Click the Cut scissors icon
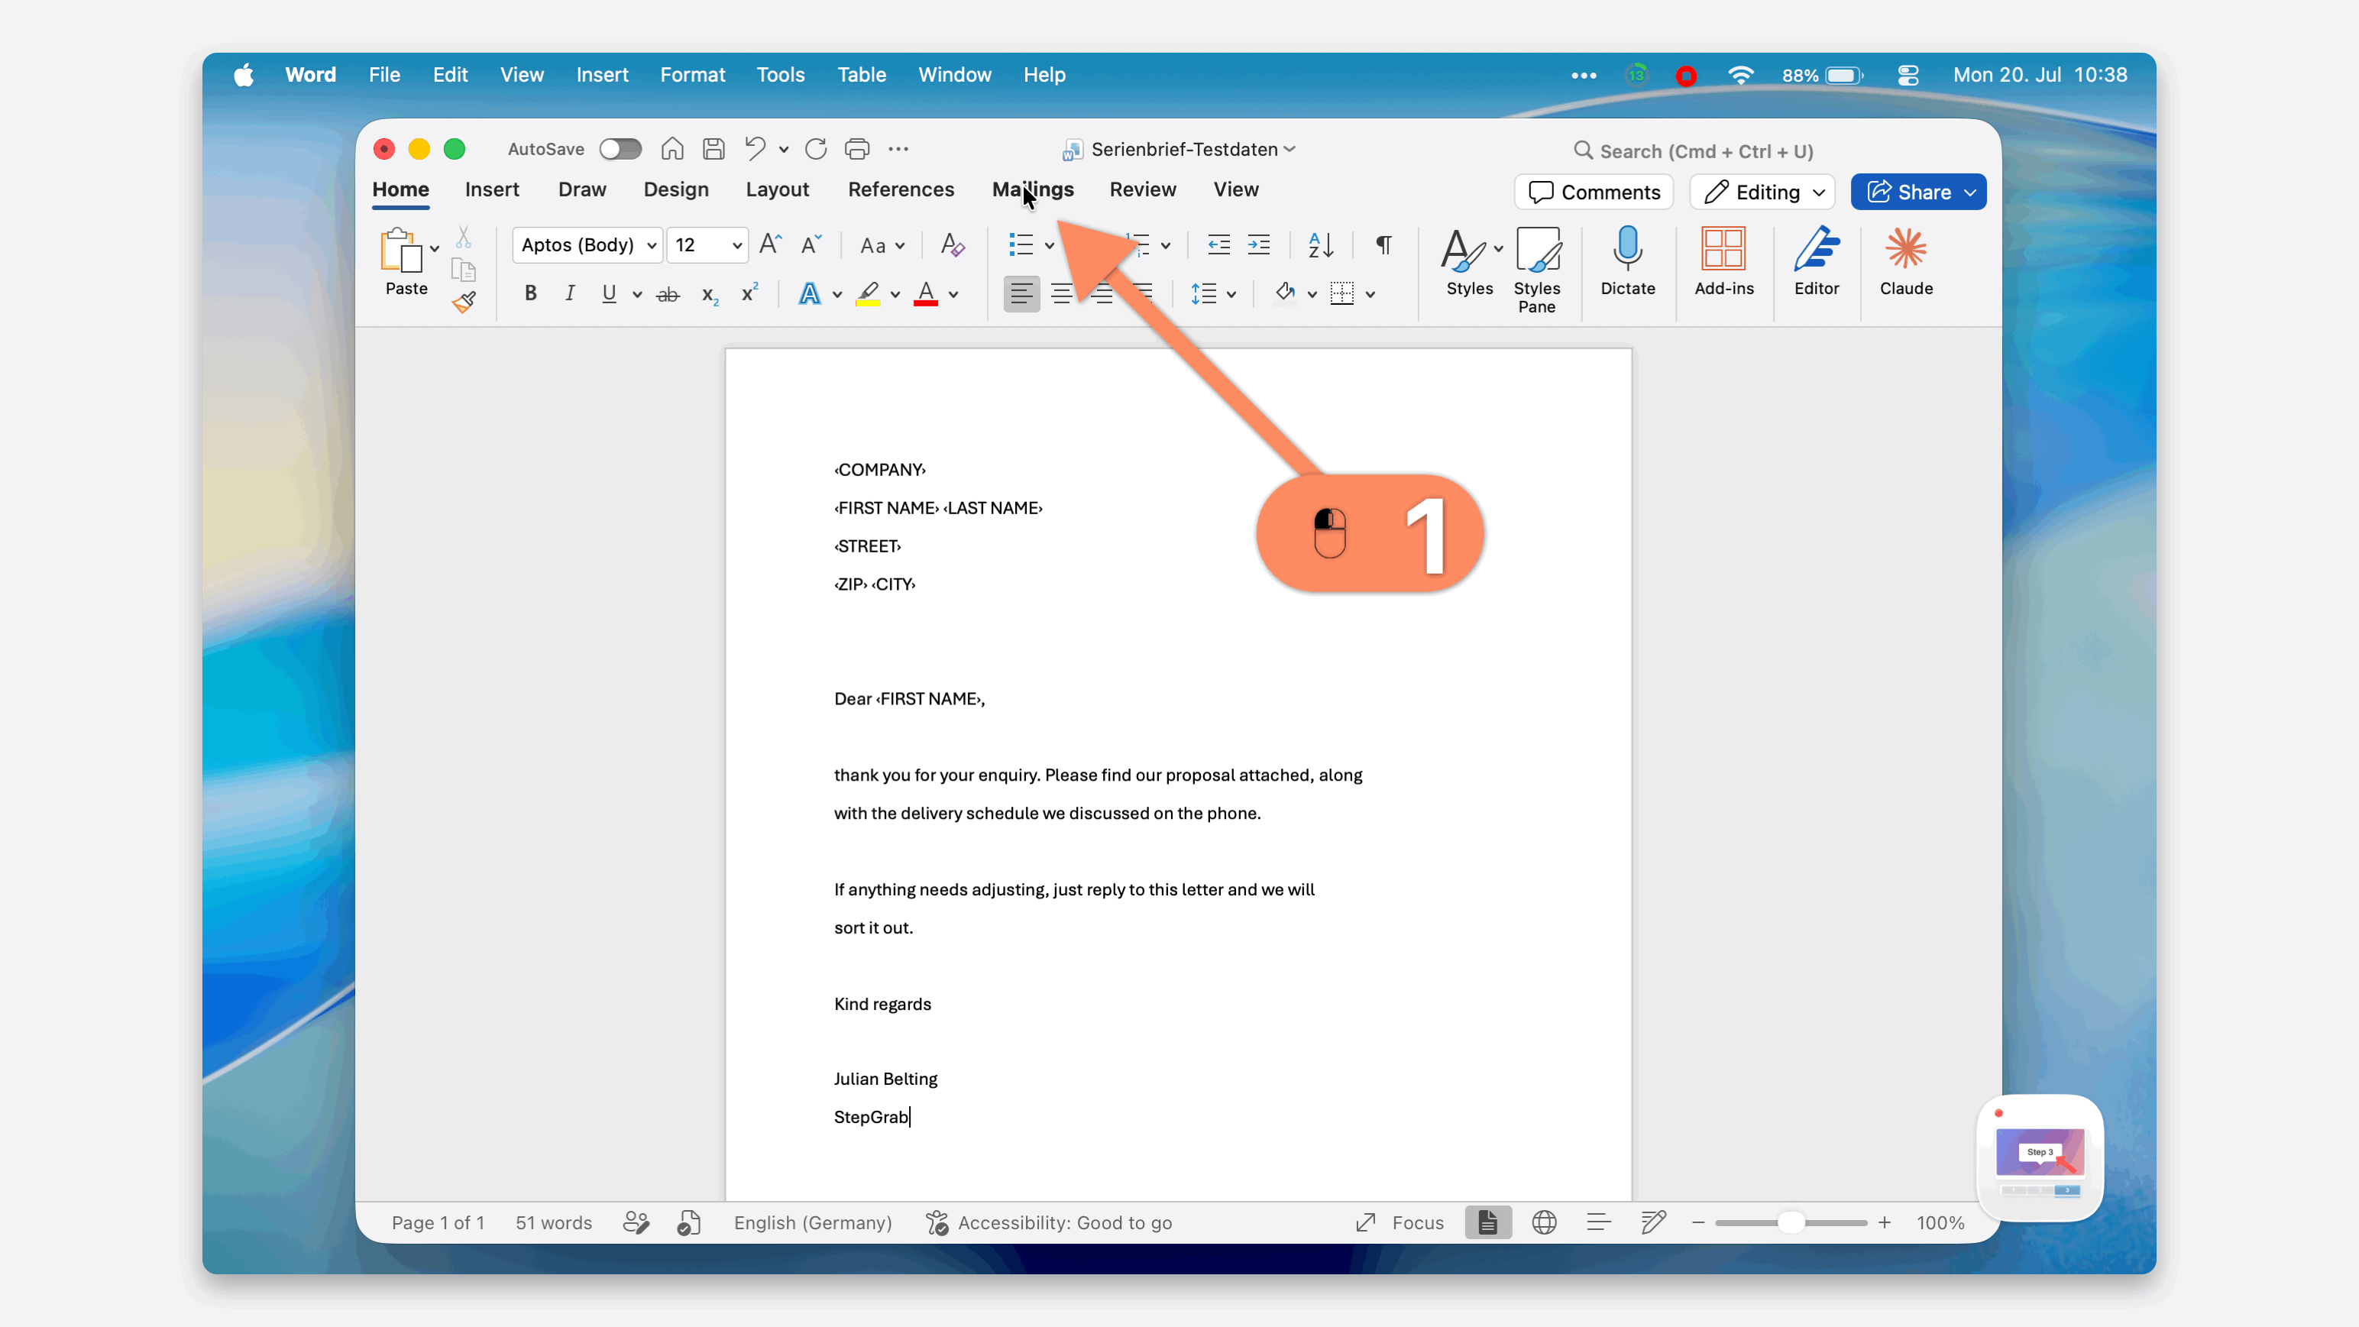 [464, 238]
